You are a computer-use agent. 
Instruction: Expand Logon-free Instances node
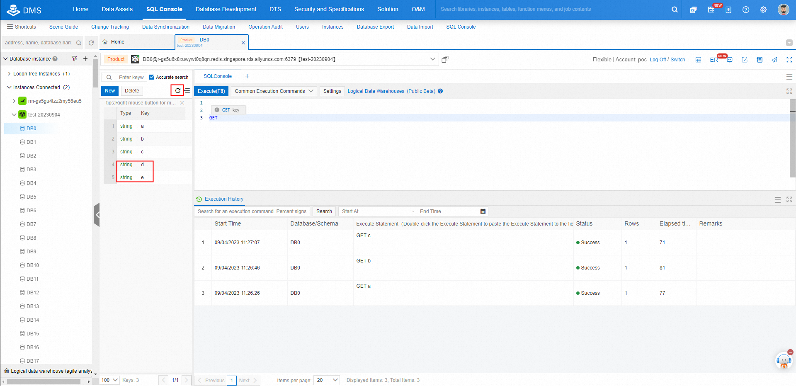pyautogui.click(x=9, y=74)
